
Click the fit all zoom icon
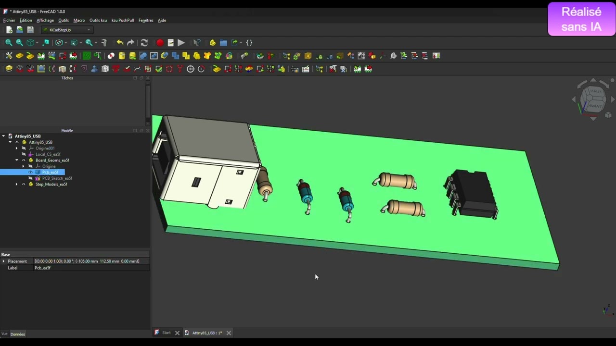(x=9, y=43)
